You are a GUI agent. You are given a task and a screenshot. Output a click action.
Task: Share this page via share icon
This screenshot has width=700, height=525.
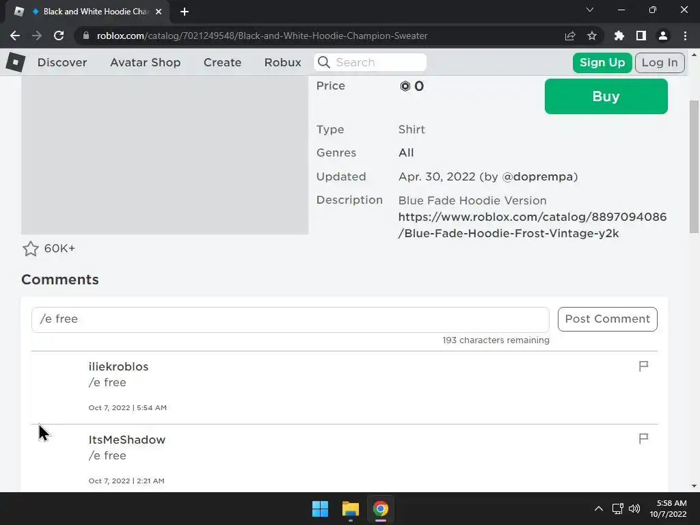pos(570,36)
